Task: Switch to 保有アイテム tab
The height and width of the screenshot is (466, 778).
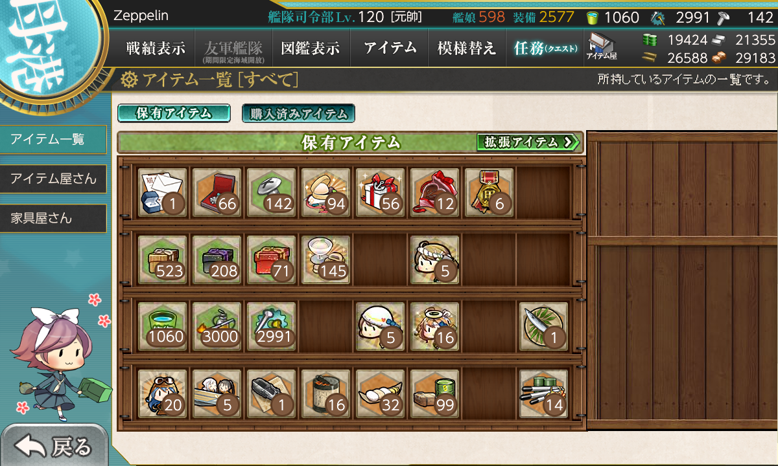Action: pos(174,113)
